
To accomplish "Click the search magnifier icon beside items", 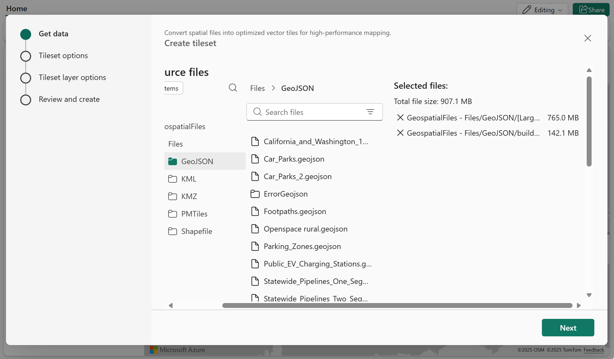I will (233, 88).
